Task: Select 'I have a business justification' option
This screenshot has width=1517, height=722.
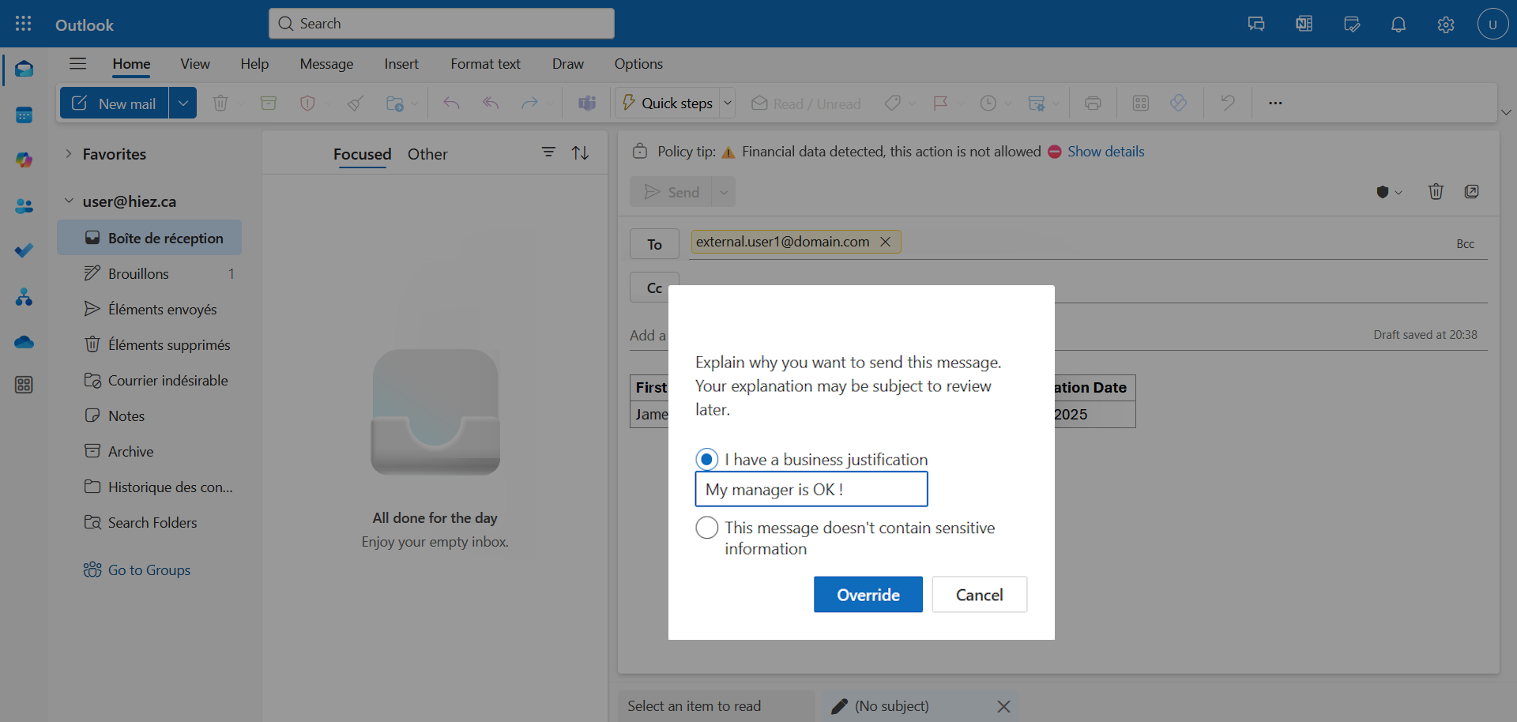Action: [706, 460]
